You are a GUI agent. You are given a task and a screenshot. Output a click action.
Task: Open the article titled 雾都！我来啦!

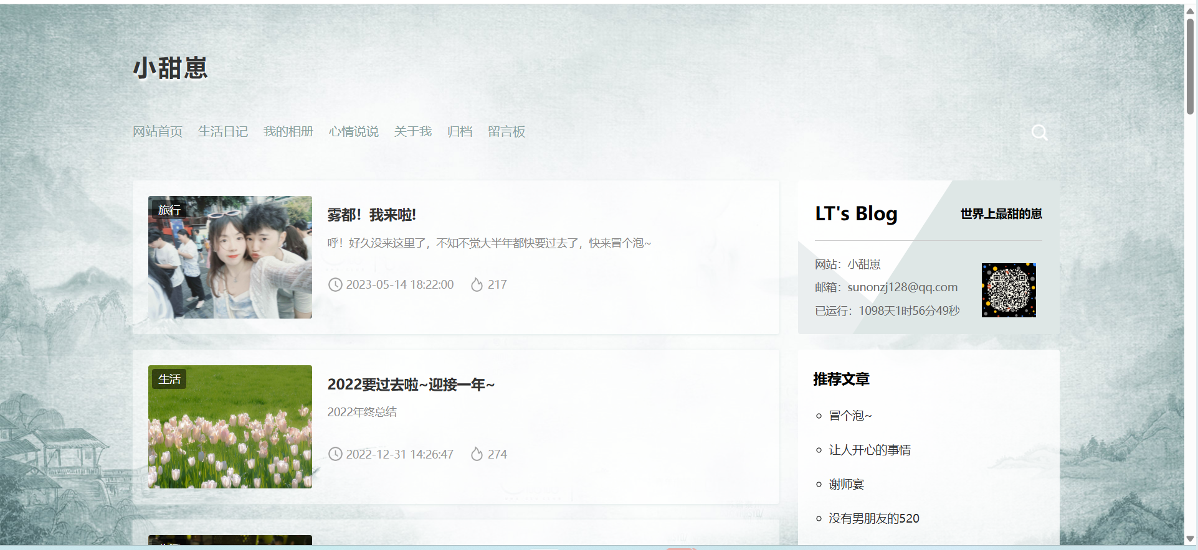[x=371, y=215]
